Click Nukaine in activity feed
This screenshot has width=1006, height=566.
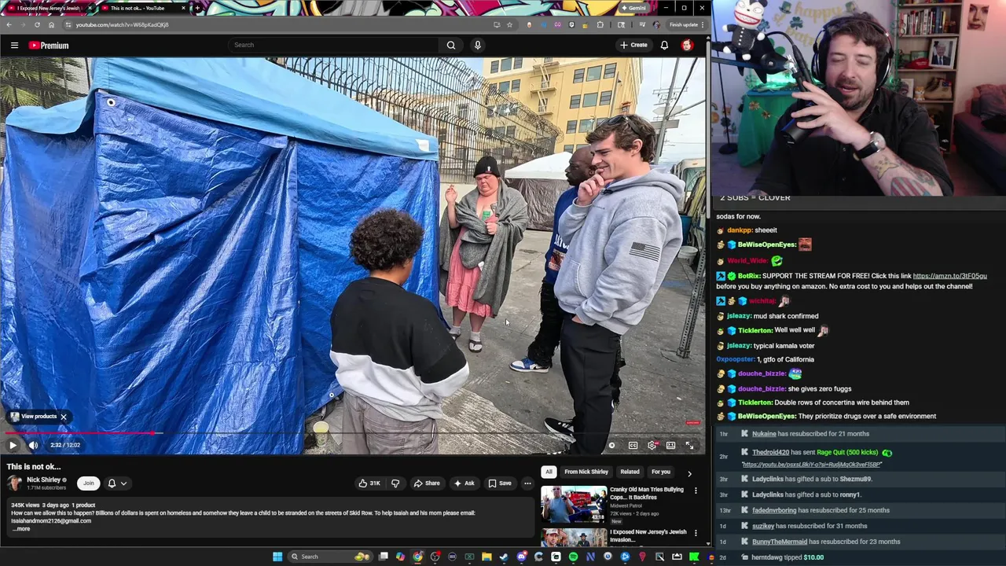tap(764, 434)
